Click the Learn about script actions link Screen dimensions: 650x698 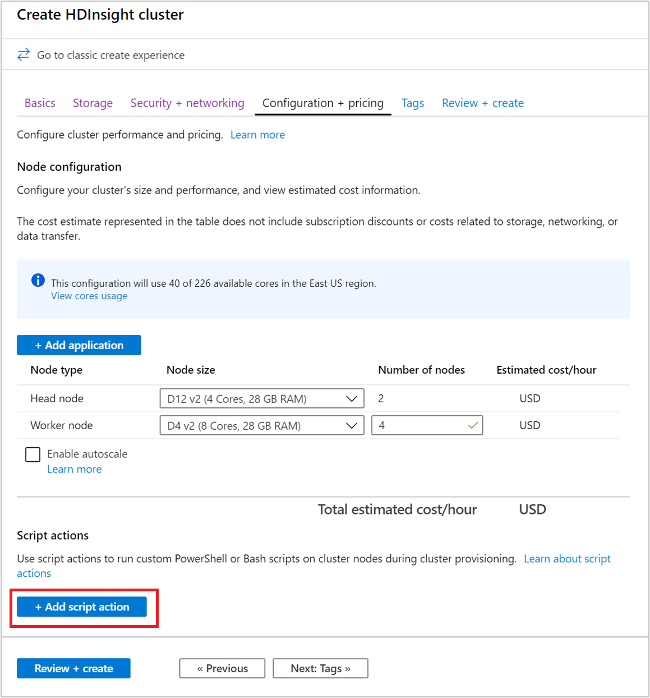[x=566, y=558]
